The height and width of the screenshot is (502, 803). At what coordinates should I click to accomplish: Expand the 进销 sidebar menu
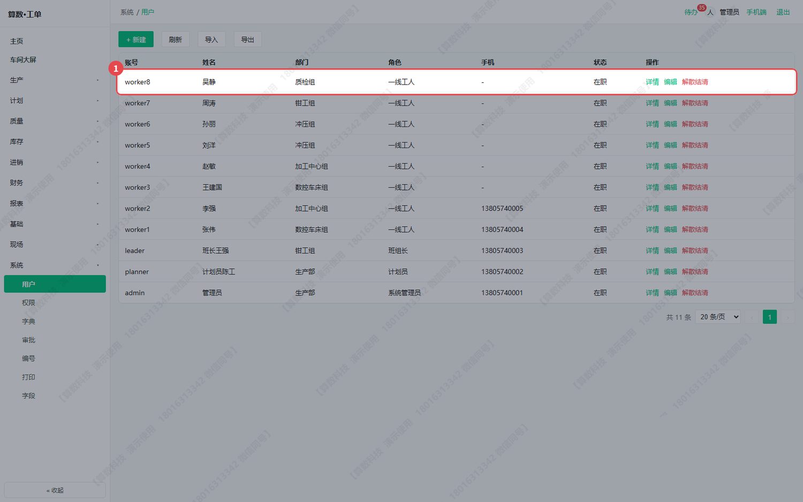pos(55,162)
